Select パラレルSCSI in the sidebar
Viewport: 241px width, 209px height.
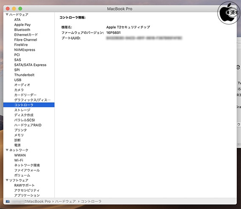tap(25, 120)
